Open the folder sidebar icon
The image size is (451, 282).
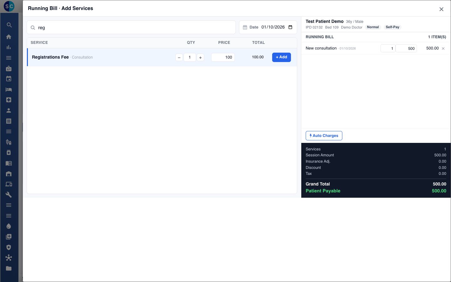9,269
